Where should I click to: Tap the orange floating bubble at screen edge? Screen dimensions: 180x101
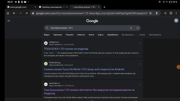tap(178, 67)
